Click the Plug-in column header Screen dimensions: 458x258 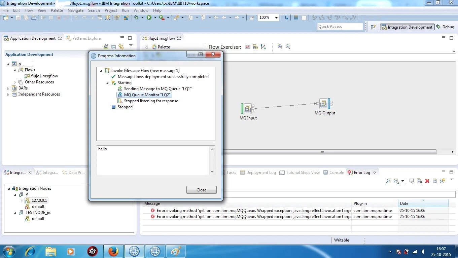coord(375,204)
